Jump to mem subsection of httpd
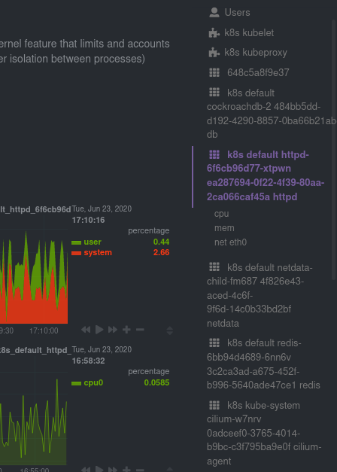Viewport: 337px width, 472px height. click(x=224, y=228)
